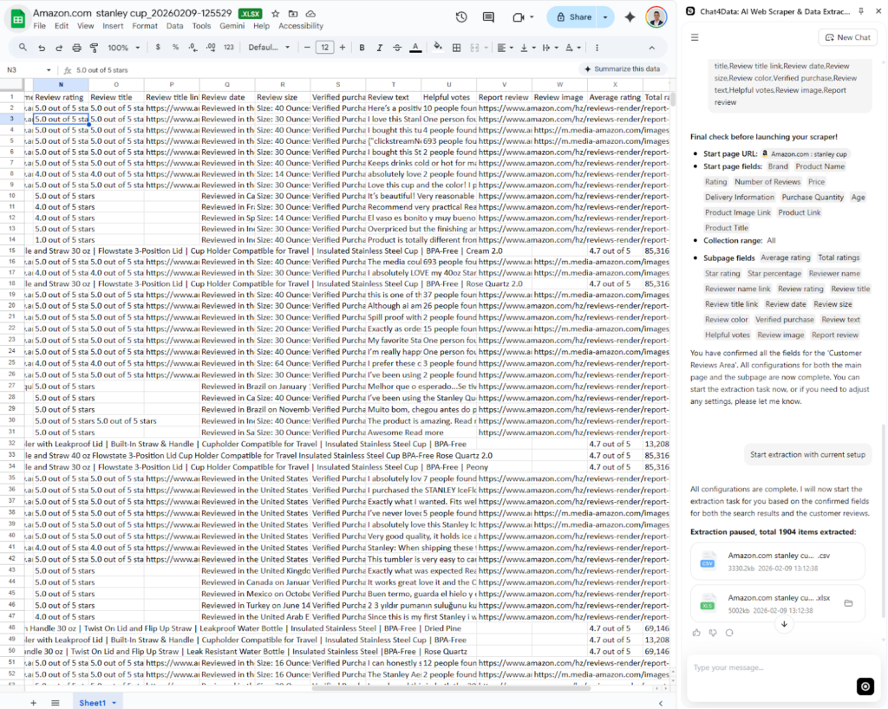
Task: Start a New Chat in Chat4Data
Action: 847,36
